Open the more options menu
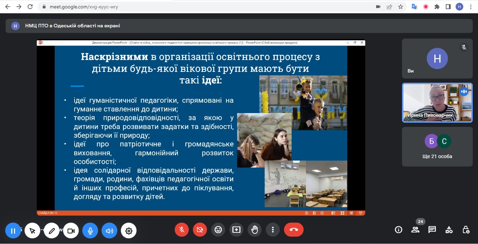Viewport: 478px width, 244px height. pyautogui.click(x=273, y=230)
